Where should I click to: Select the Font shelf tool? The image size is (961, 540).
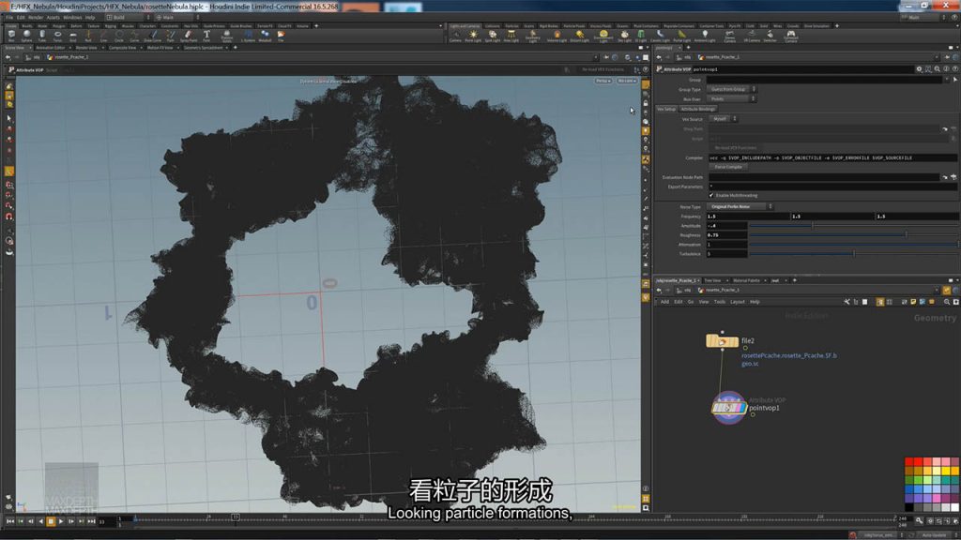pos(206,37)
